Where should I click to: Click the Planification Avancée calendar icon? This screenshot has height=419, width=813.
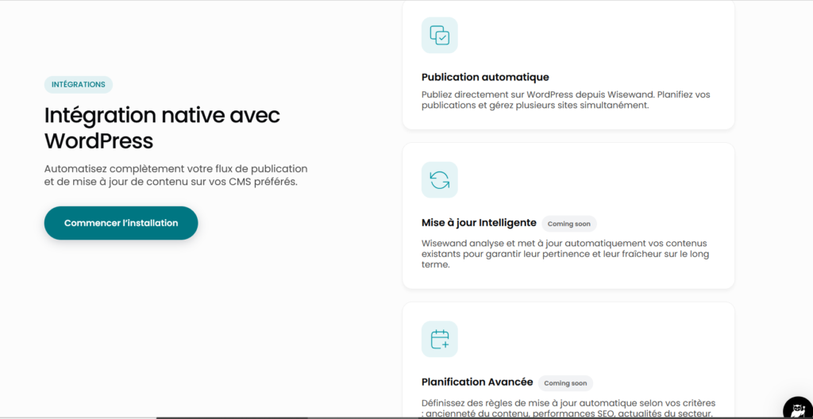click(439, 339)
